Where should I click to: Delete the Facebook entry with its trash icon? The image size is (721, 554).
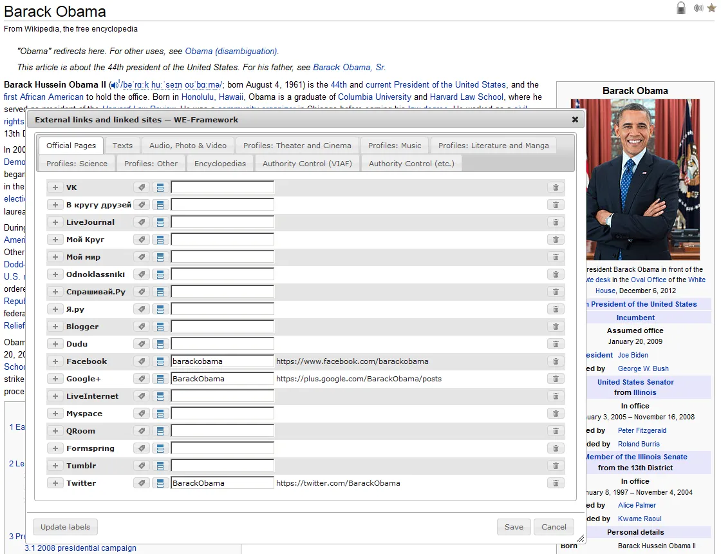[556, 361]
